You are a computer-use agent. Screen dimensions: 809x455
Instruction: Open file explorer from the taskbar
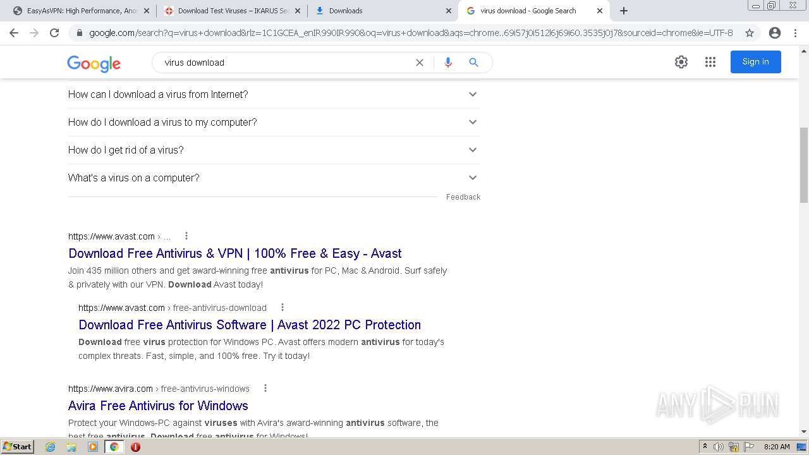71,447
